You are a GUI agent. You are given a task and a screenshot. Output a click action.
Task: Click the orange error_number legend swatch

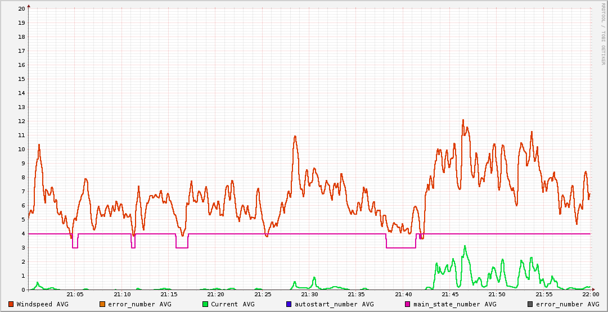tap(102, 304)
